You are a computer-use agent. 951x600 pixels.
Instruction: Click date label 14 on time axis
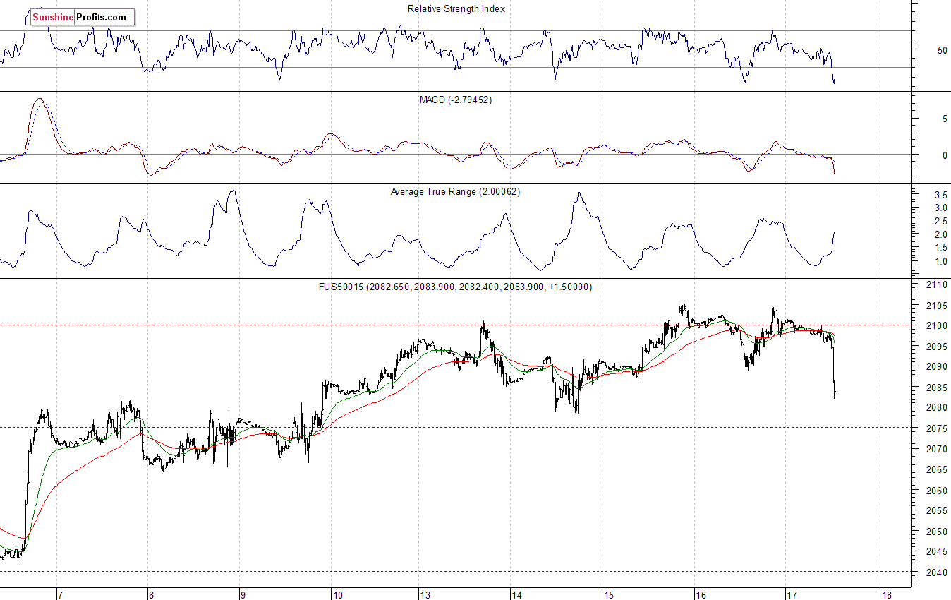[517, 594]
